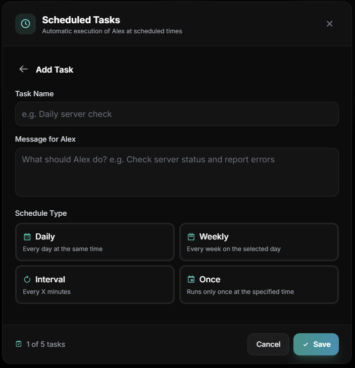The height and width of the screenshot is (368, 355).
Task: Click the task counter clipboard icon
Action: click(x=19, y=344)
